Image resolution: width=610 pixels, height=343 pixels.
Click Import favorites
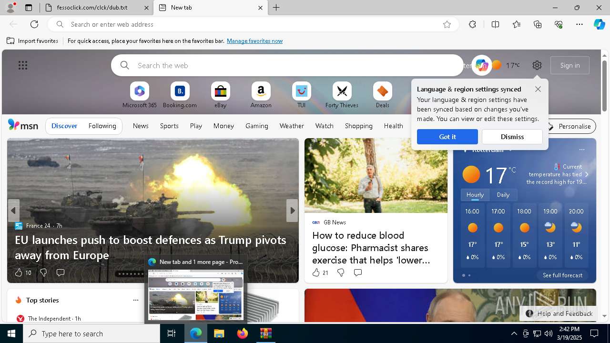point(32,41)
